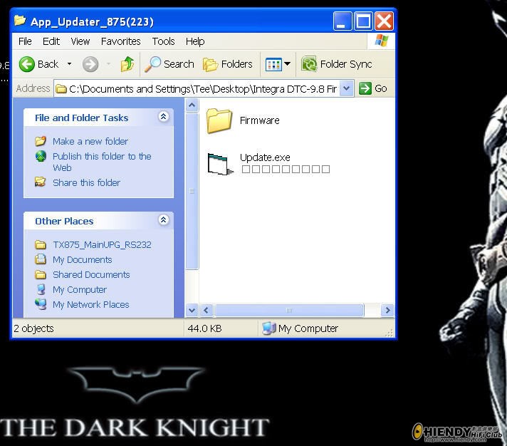Click the title bar folder icon
This screenshot has width=507, height=446.
(20, 21)
